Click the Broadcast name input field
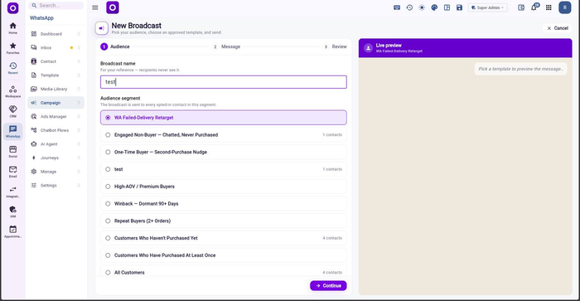 [224, 82]
